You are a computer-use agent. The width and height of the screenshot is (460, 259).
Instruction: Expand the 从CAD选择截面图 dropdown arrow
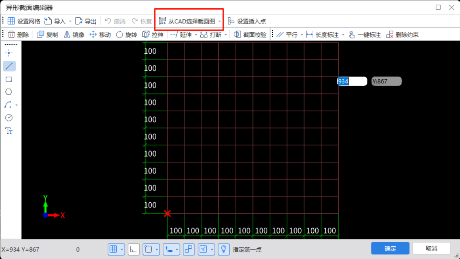pos(219,21)
